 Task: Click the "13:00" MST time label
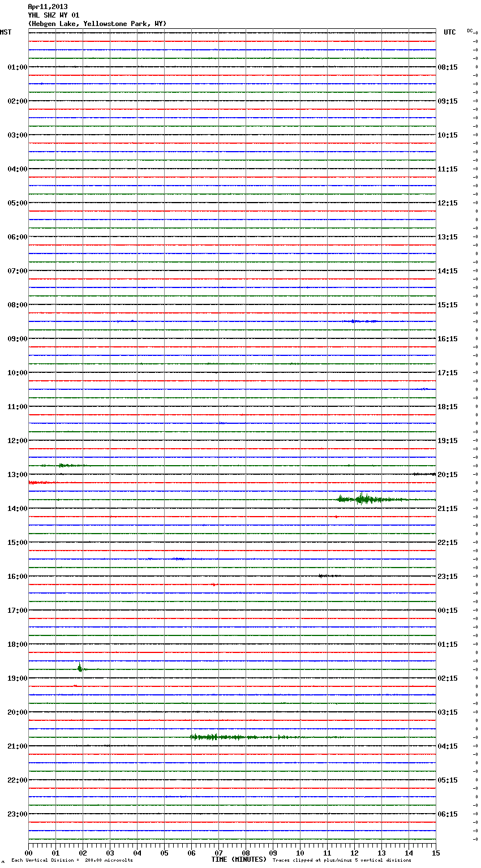[18, 475]
